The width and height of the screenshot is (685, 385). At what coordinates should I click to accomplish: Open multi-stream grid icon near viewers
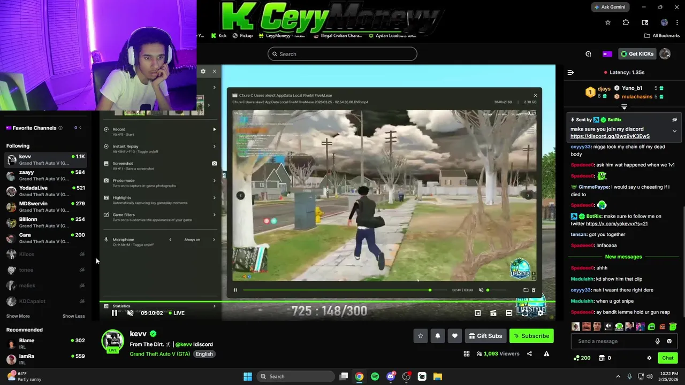click(x=467, y=353)
